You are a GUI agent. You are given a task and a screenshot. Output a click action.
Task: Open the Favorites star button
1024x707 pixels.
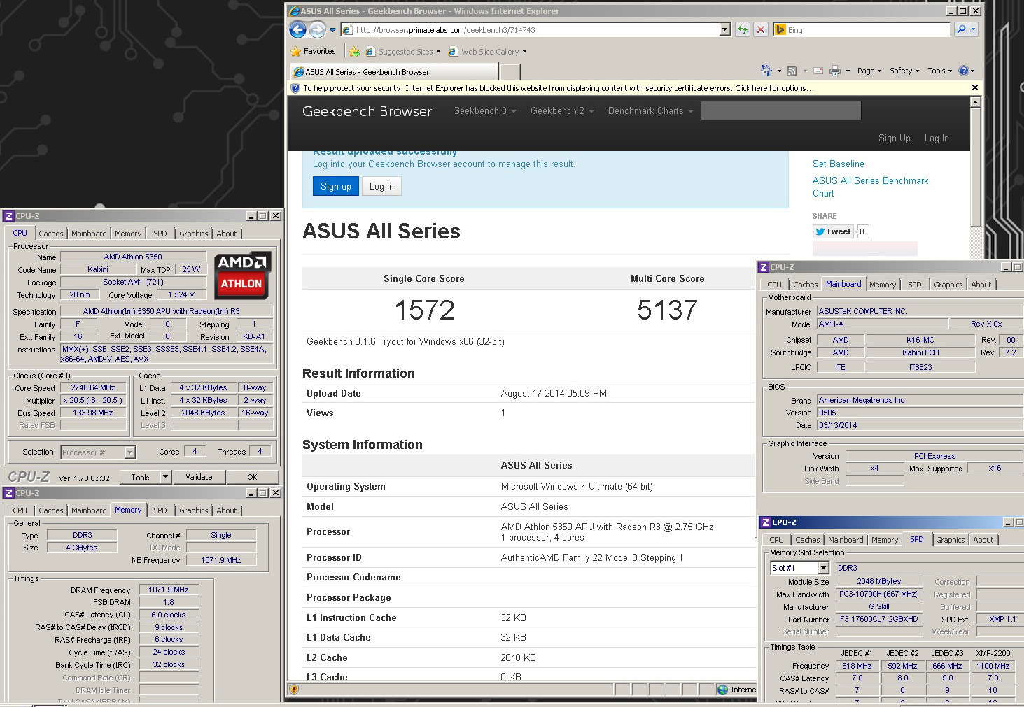[x=313, y=51]
